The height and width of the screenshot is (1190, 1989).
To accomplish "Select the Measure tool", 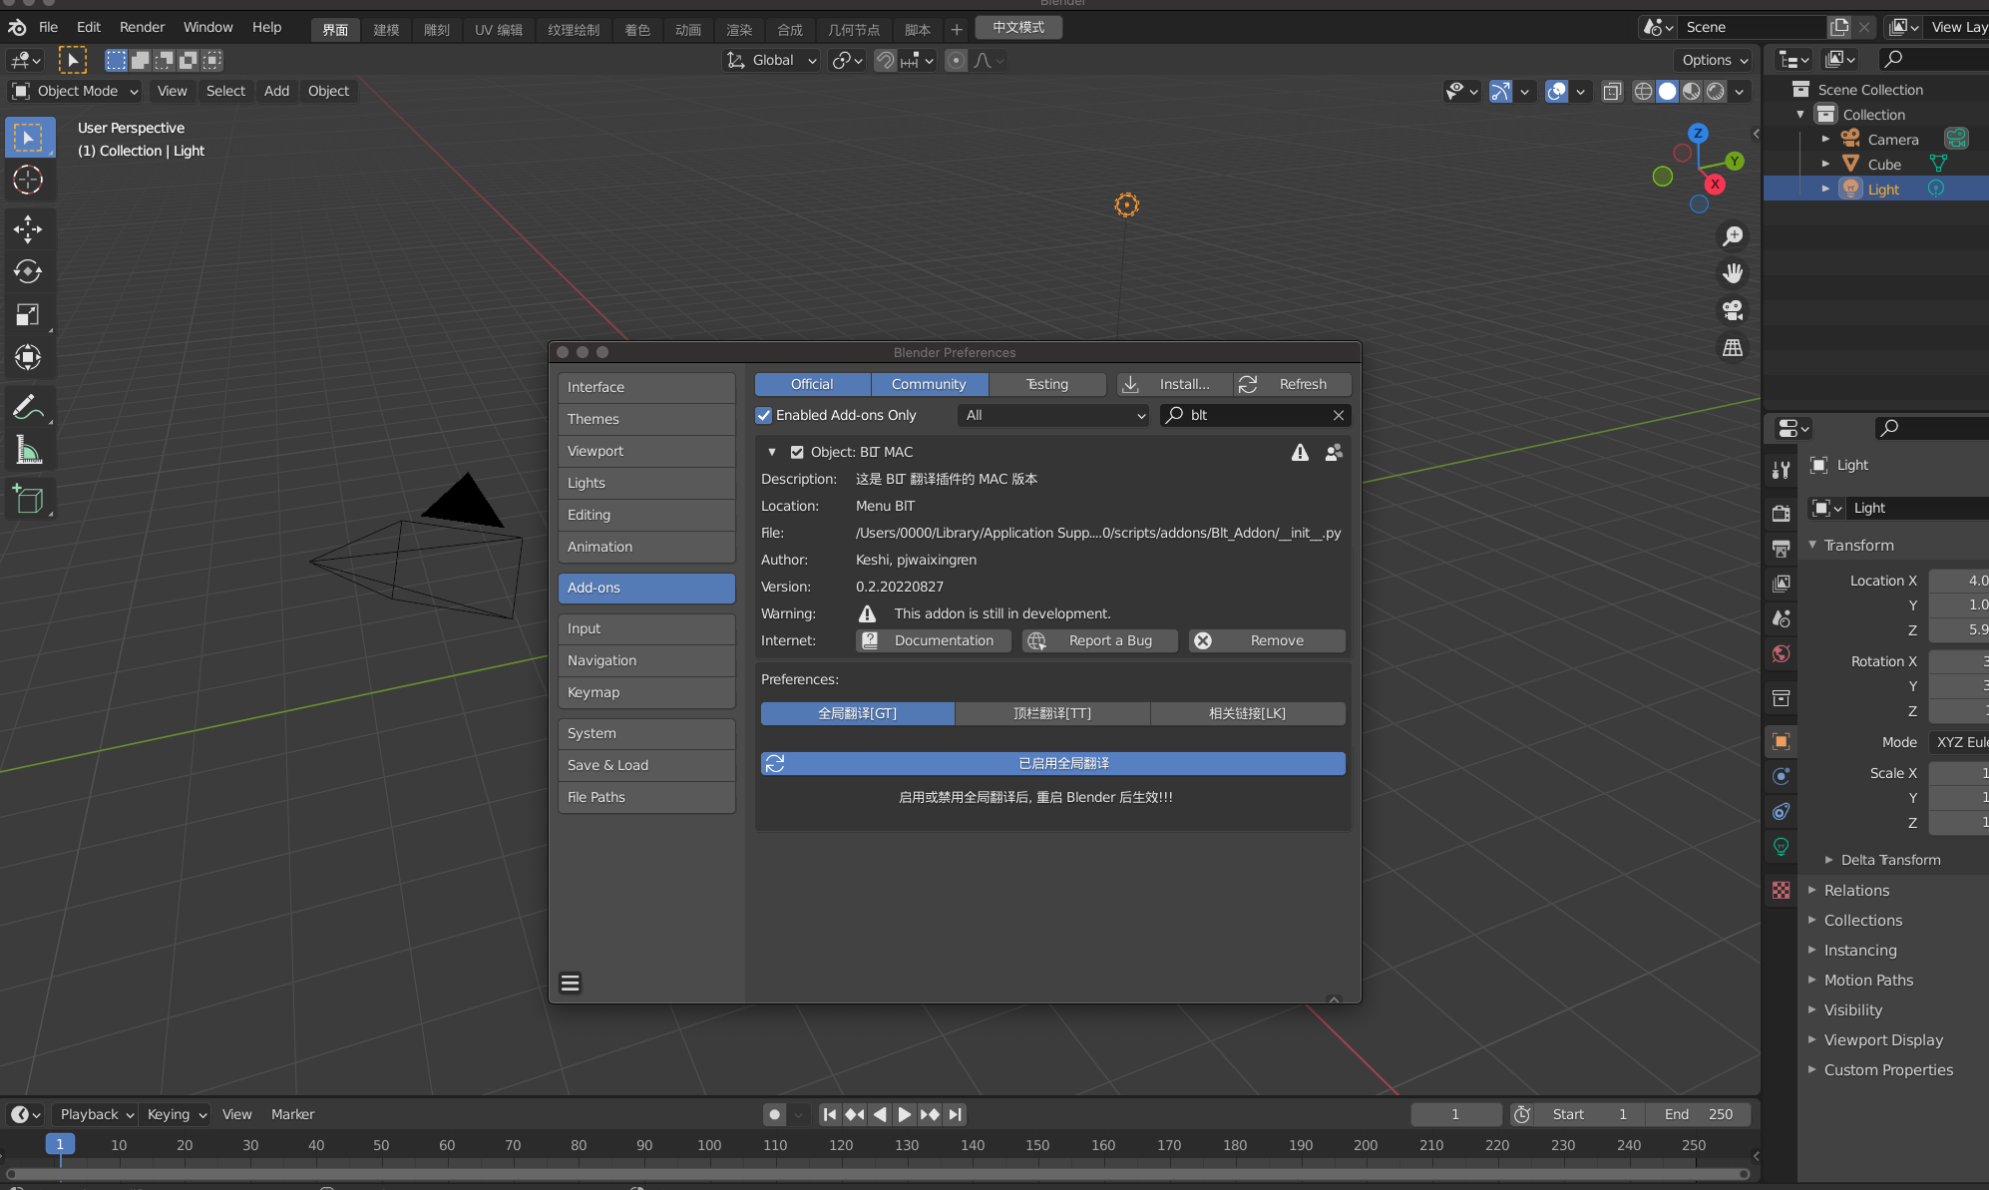I will 28,451.
